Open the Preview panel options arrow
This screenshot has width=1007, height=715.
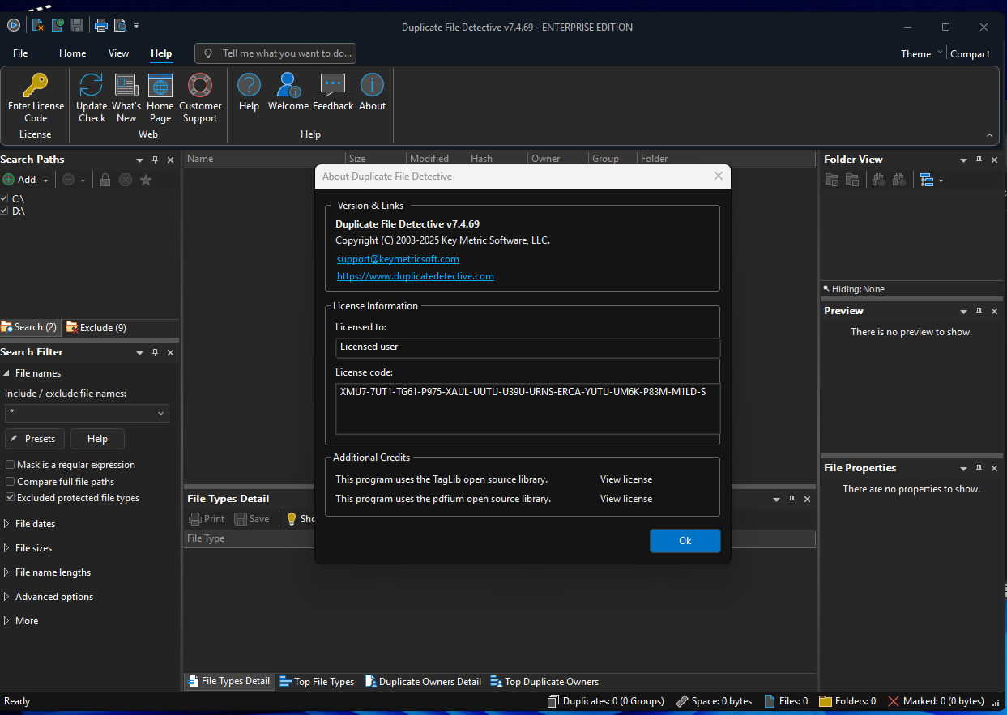(963, 311)
